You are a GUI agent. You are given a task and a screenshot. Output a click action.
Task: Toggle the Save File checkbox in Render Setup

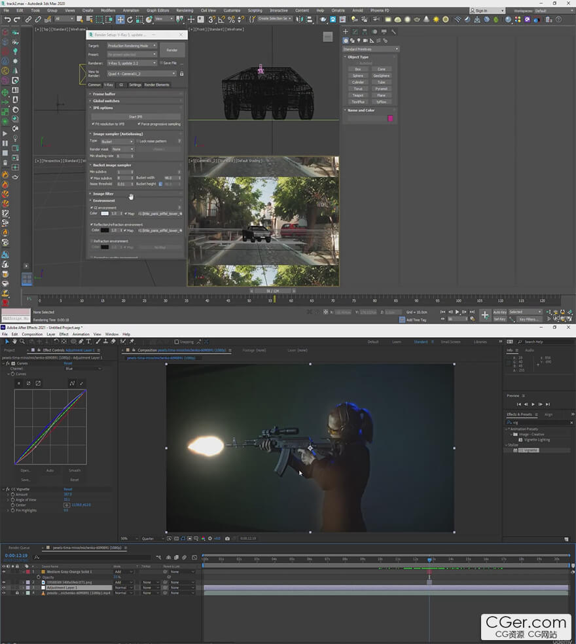(162, 63)
